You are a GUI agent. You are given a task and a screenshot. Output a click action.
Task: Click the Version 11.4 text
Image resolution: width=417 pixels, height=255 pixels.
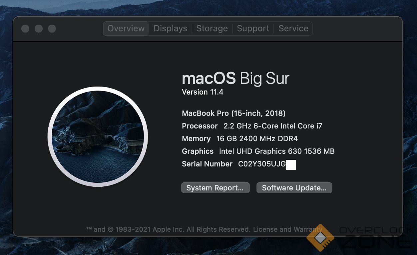(x=203, y=92)
